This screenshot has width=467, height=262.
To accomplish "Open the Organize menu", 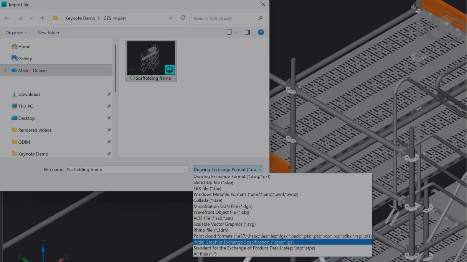I will pyautogui.click(x=16, y=33).
